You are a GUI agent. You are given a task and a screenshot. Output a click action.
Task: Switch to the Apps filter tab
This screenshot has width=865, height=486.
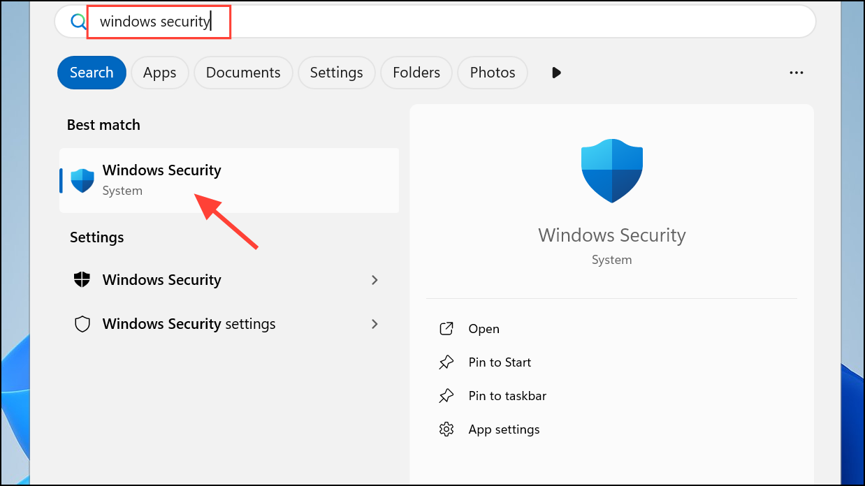pos(159,72)
